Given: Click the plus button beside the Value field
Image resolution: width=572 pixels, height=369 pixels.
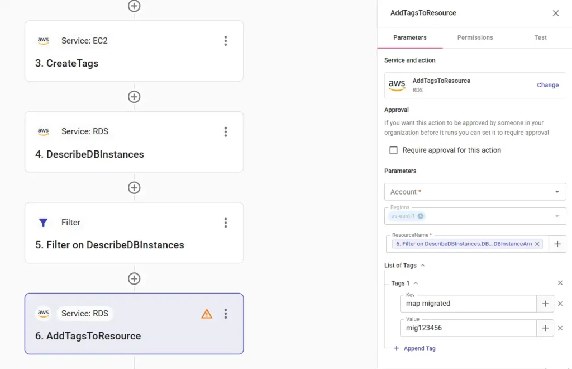Looking at the screenshot, I should (545, 328).
